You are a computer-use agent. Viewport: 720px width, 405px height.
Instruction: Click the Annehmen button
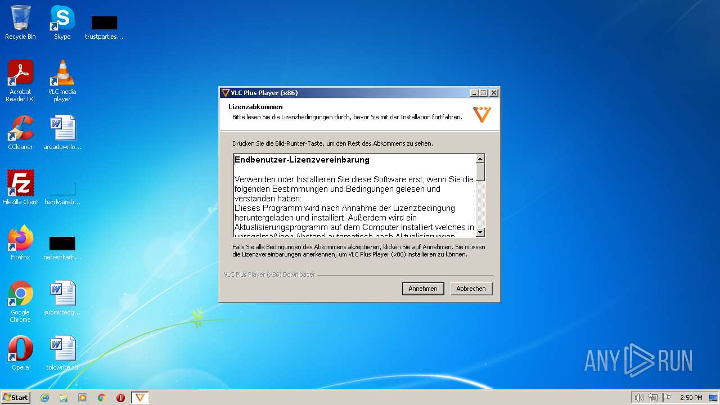423,289
